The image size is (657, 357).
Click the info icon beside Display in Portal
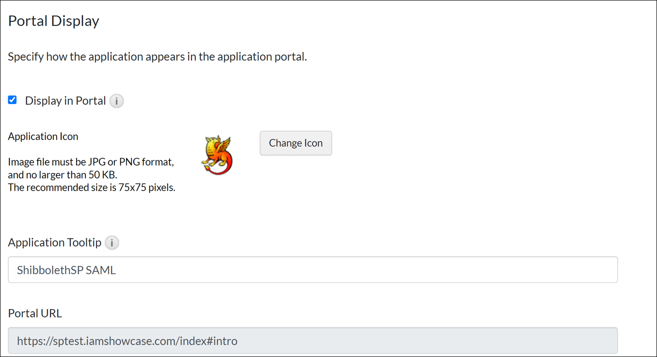[116, 101]
